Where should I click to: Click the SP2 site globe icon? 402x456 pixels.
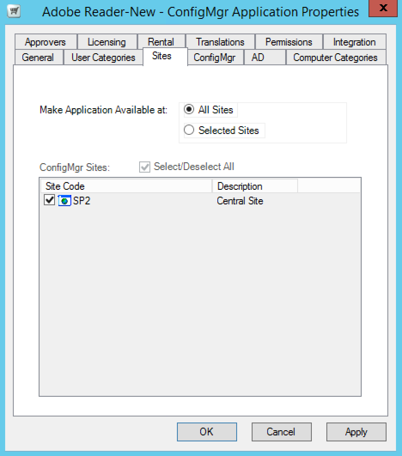coord(64,201)
